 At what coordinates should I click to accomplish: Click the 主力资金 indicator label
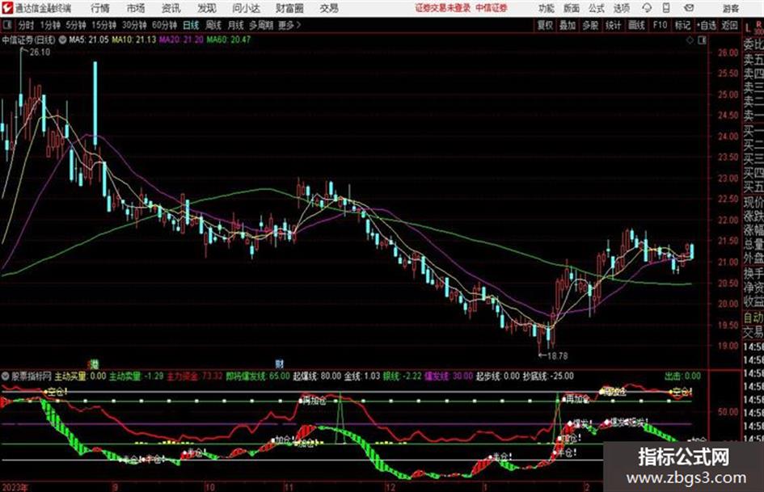[182, 376]
